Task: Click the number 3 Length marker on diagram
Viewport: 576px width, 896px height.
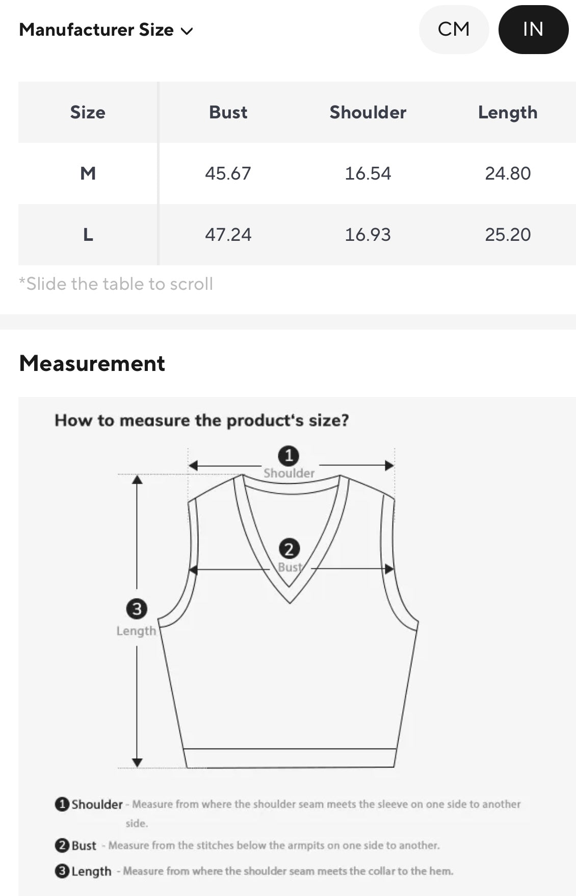Action: (137, 609)
